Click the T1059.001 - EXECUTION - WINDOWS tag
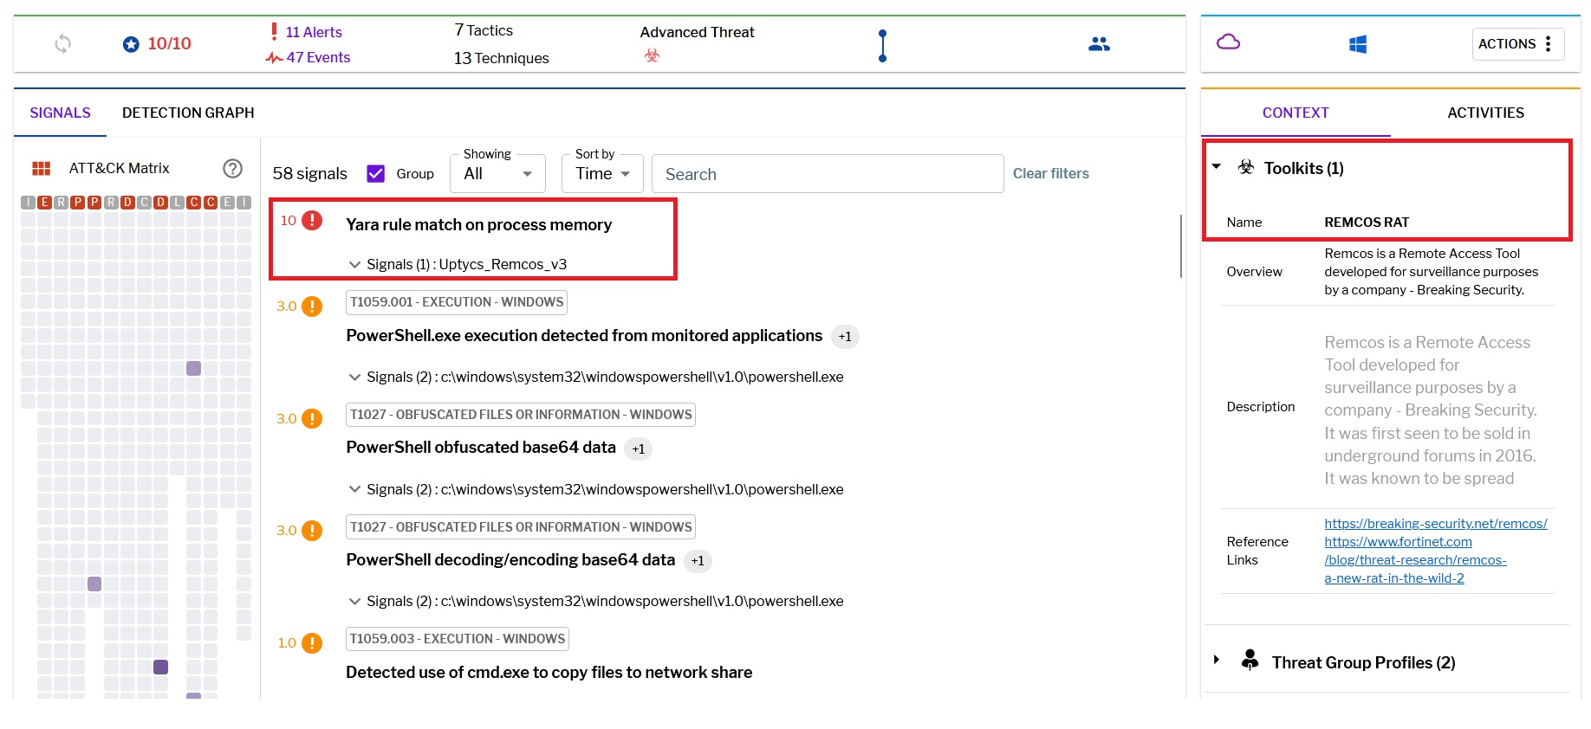This screenshot has height=729, width=1591. tap(457, 302)
